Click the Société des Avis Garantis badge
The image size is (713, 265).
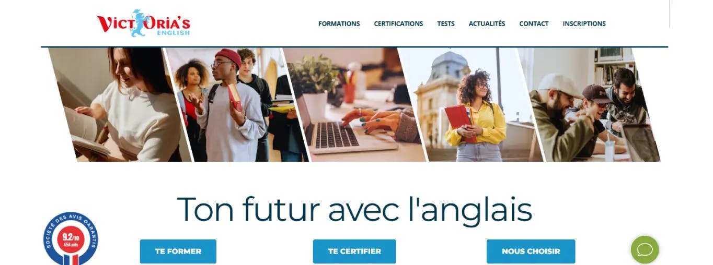tap(71, 239)
